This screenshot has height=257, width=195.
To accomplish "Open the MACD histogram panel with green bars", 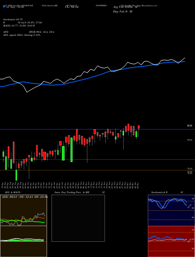I will tap(23, 241).
